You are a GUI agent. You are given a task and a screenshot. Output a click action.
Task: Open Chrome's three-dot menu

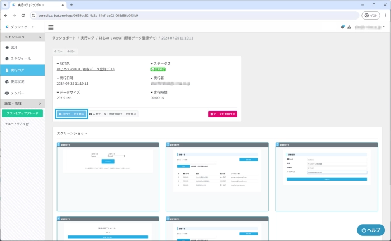point(384,15)
